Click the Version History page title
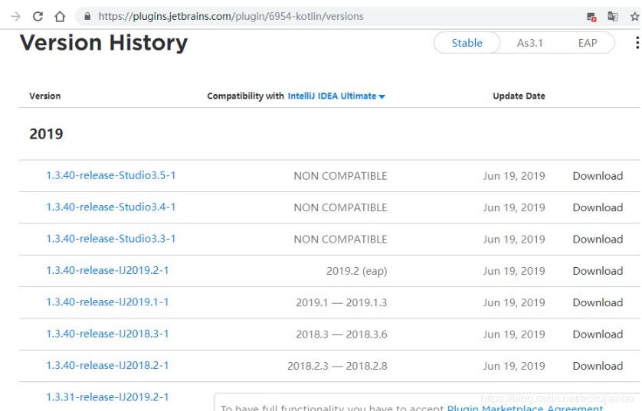642x411 pixels. [x=104, y=43]
